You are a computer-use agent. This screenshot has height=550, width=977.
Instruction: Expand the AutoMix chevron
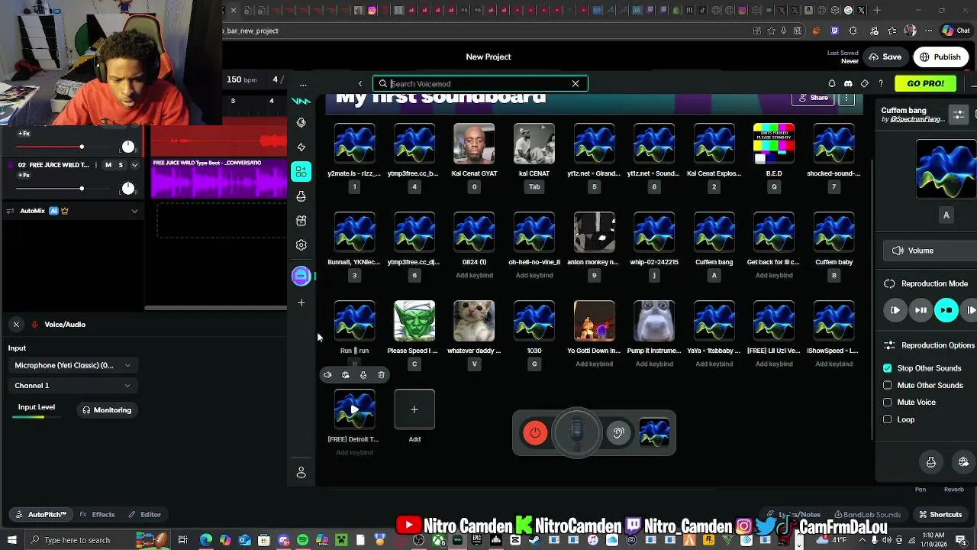click(135, 211)
